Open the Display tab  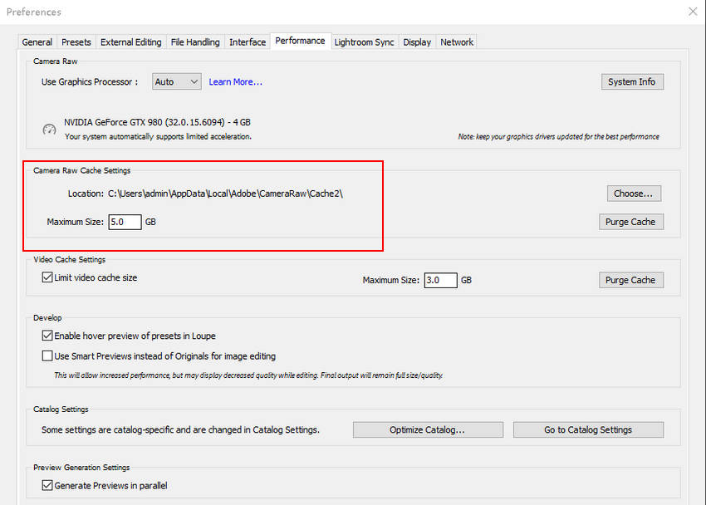pyautogui.click(x=417, y=42)
